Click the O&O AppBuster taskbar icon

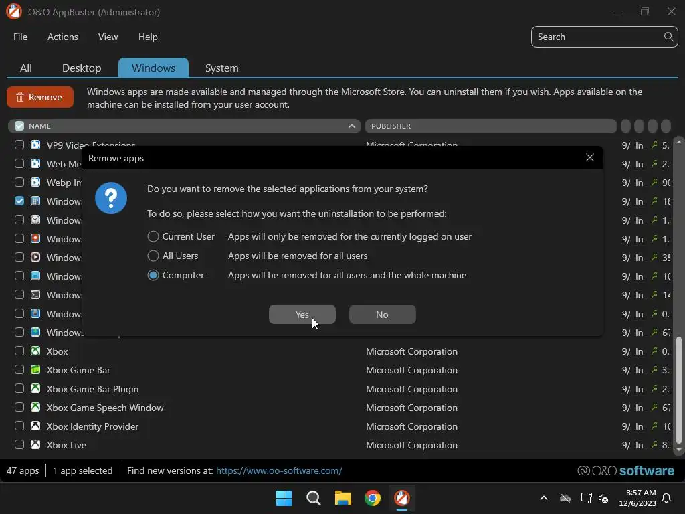point(402,498)
